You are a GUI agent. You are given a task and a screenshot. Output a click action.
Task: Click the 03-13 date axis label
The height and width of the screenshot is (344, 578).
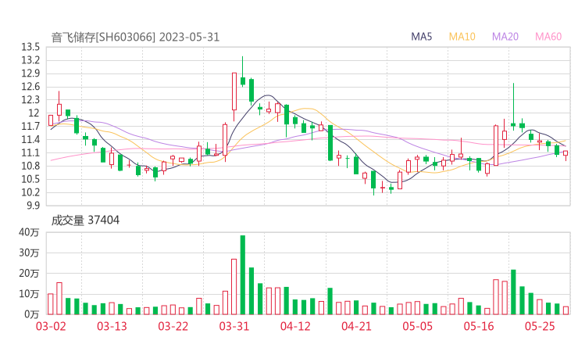[x=112, y=326]
